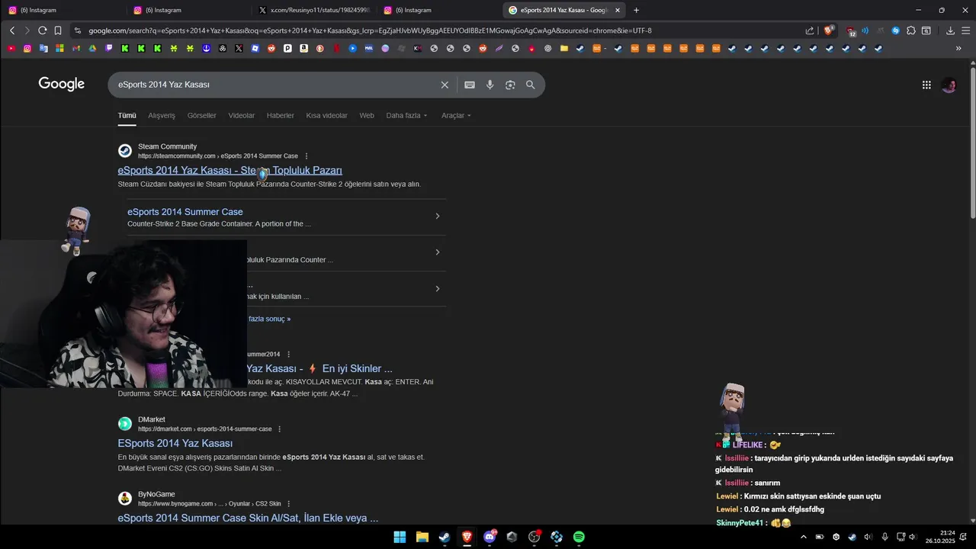
Task: Open a new browser tab
Action: pyautogui.click(x=637, y=10)
